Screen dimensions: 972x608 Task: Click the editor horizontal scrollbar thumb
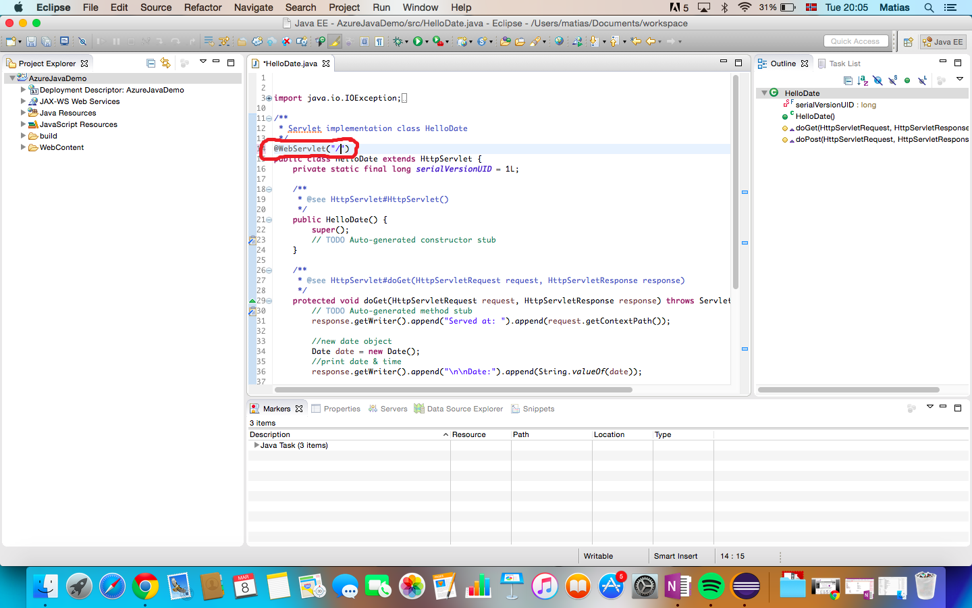point(454,390)
